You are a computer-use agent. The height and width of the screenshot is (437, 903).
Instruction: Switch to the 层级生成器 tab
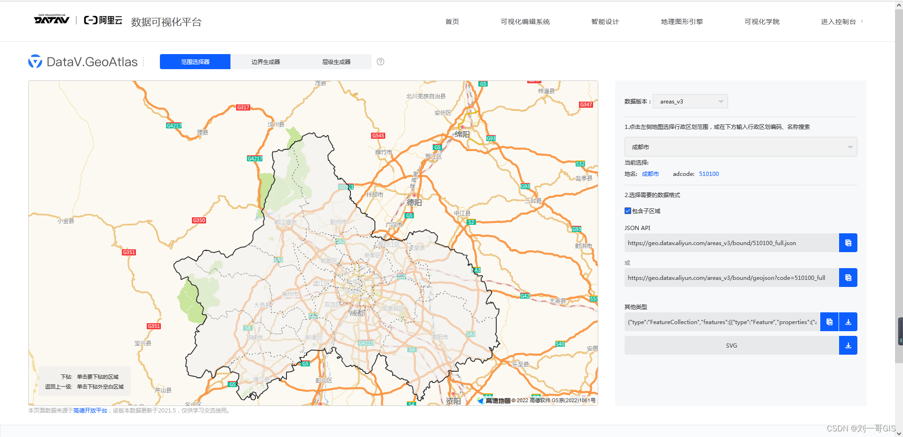point(336,62)
